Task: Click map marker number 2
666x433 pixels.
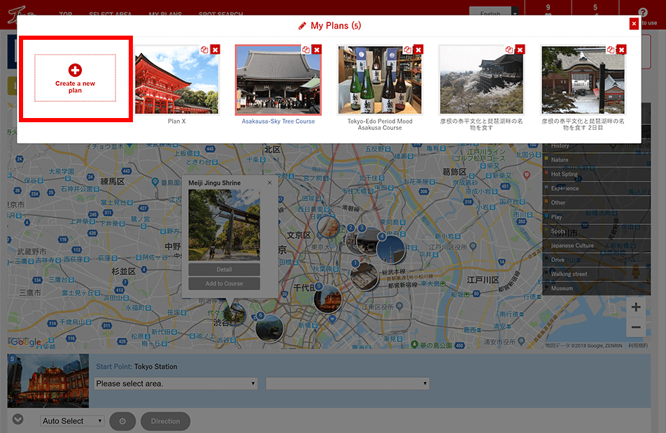Action: 351,228
